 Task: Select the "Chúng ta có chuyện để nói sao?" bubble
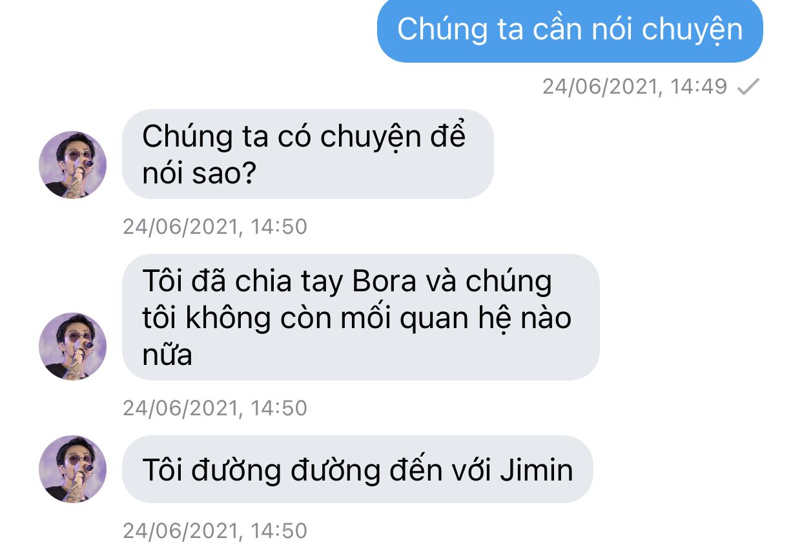(308, 154)
